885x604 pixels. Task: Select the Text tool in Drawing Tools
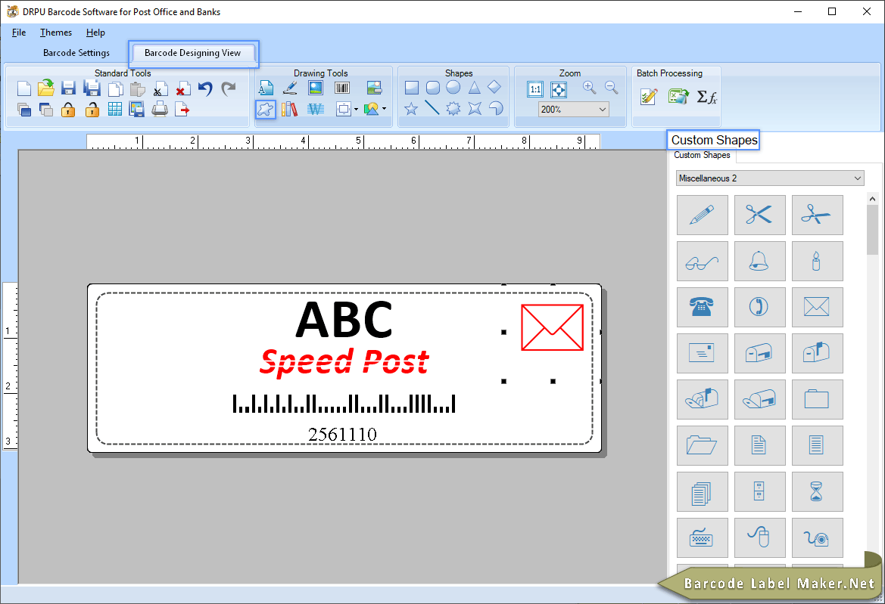(266, 88)
